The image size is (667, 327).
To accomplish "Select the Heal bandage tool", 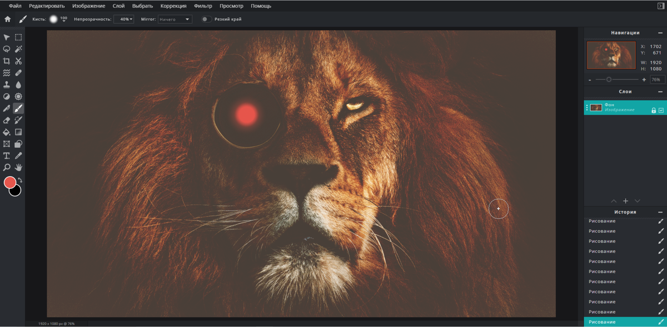I will [x=18, y=73].
